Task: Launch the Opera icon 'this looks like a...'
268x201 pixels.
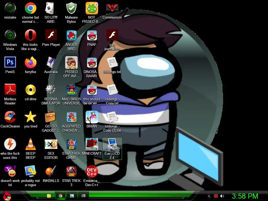Action: pyautogui.click(x=30, y=35)
